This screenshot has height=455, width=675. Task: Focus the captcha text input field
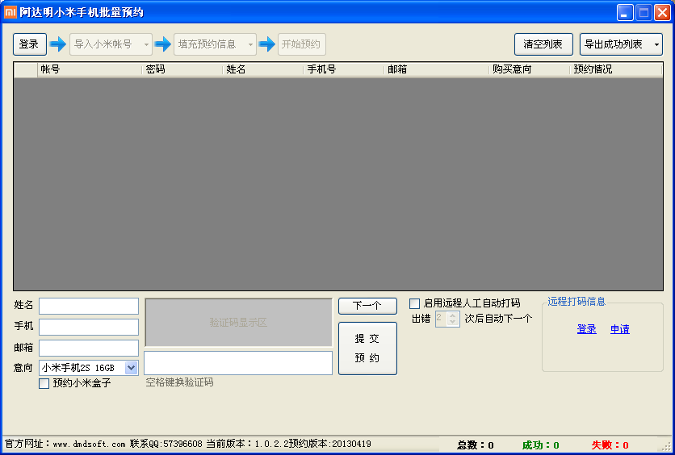click(x=238, y=363)
